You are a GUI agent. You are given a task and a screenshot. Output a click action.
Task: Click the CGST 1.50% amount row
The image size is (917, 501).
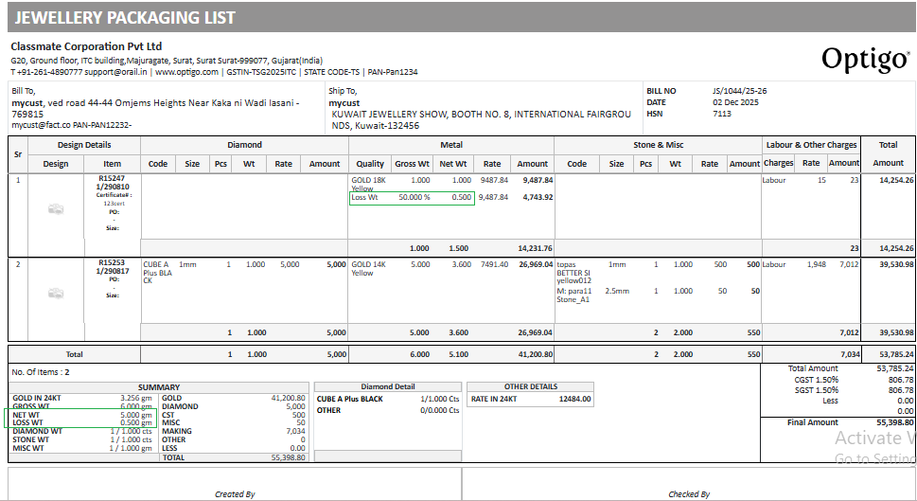(851, 379)
